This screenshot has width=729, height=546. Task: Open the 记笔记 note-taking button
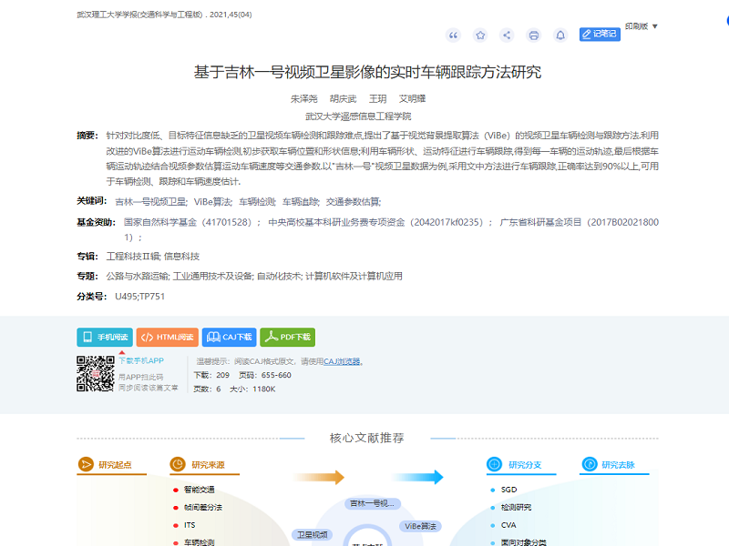click(600, 35)
